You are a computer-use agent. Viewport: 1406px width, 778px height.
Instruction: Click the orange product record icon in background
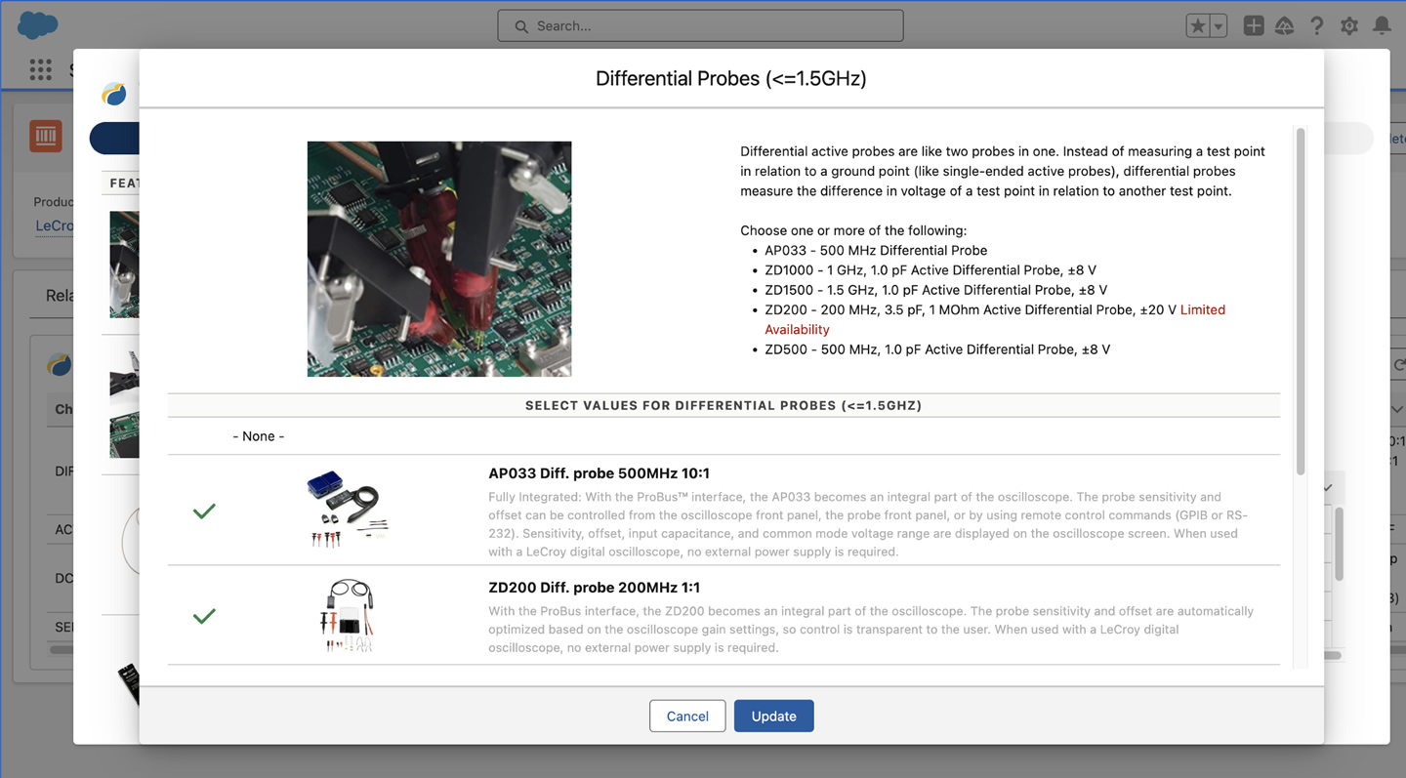(46, 136)
